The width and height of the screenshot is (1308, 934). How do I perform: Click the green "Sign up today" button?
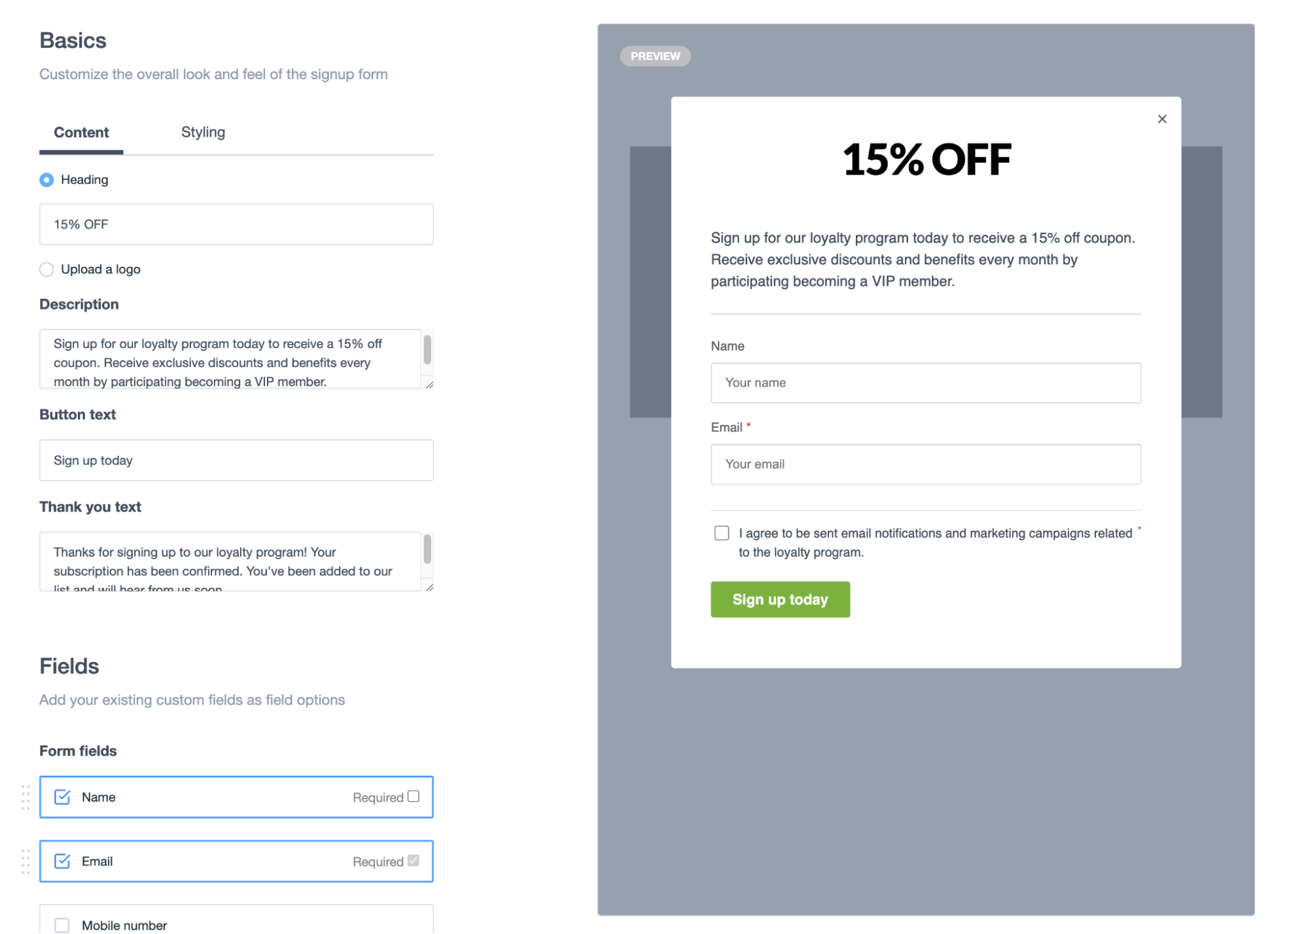point(780,599)
